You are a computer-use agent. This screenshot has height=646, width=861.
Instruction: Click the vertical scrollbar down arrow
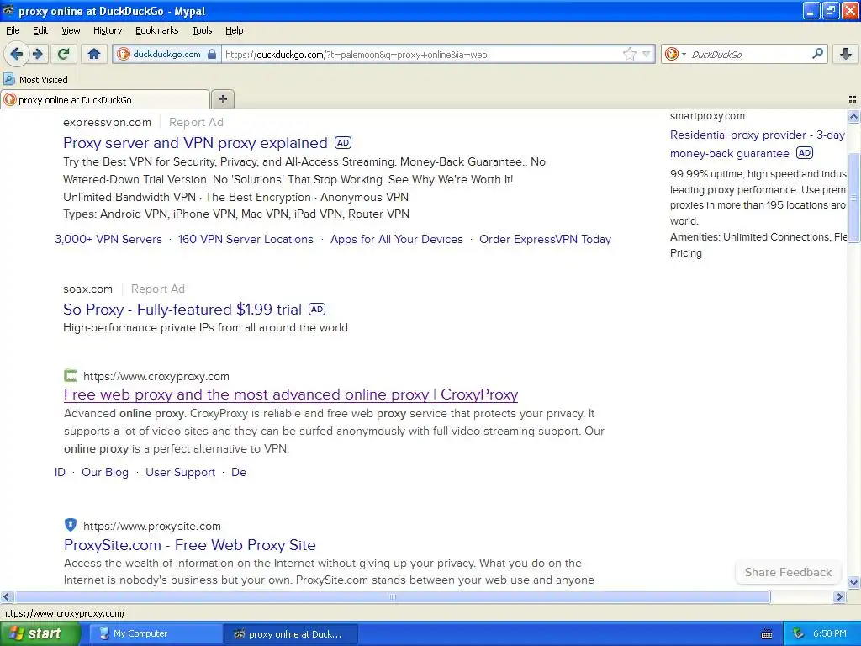point(853,583)
